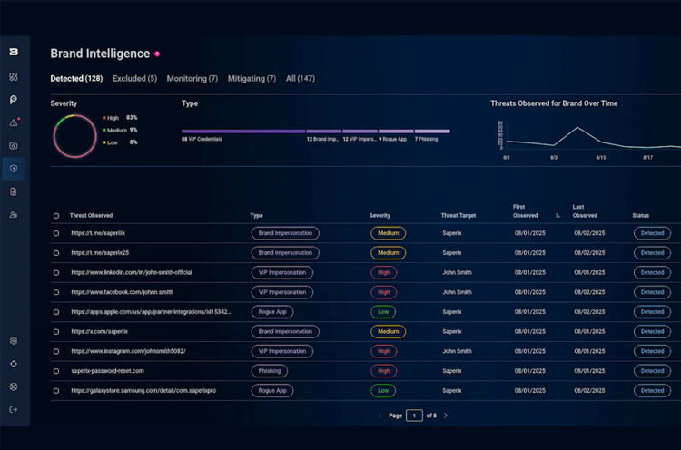Image resolution: width=681 pixels, height=450 pixels.
Task: Sort by the First Observed column arrow
Action: pos(558,216)
